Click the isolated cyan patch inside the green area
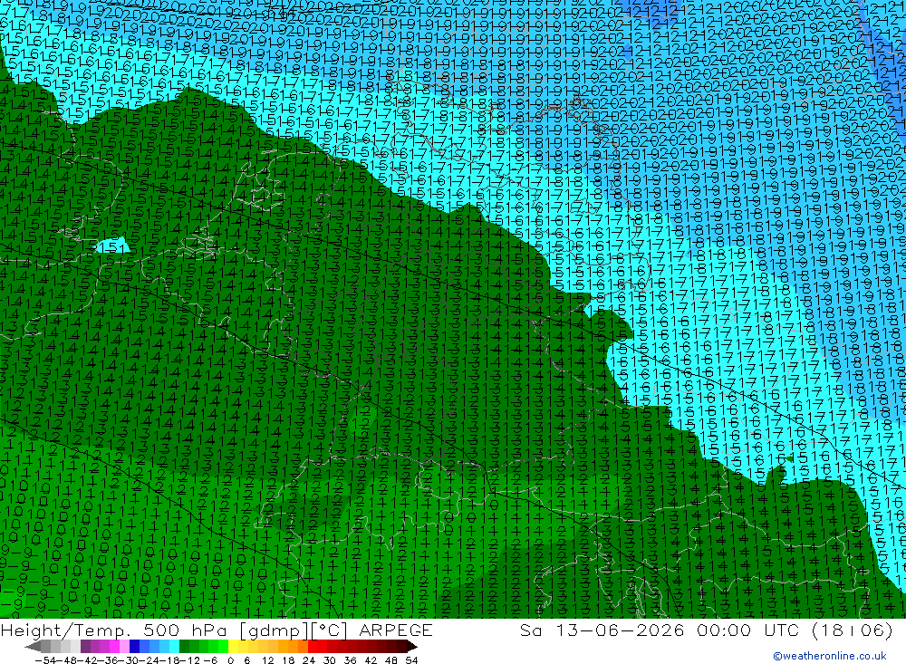Image resolution: width=906 pixels, height=664 pixels. (112, 245)
